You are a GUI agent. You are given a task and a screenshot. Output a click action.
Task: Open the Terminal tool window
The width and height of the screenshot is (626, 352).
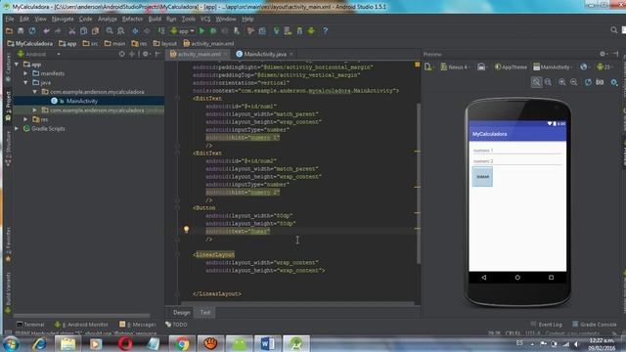click(30, 325)
